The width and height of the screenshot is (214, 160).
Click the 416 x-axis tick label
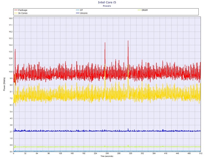pos(165,153)
